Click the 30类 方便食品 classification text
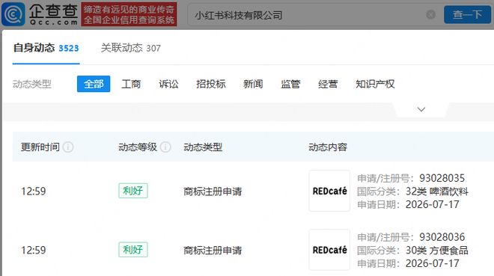This screenshot has height=276, width=494. [x=436, y=250]
